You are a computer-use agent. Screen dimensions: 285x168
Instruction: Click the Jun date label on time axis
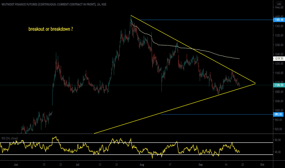click(16, 165)
